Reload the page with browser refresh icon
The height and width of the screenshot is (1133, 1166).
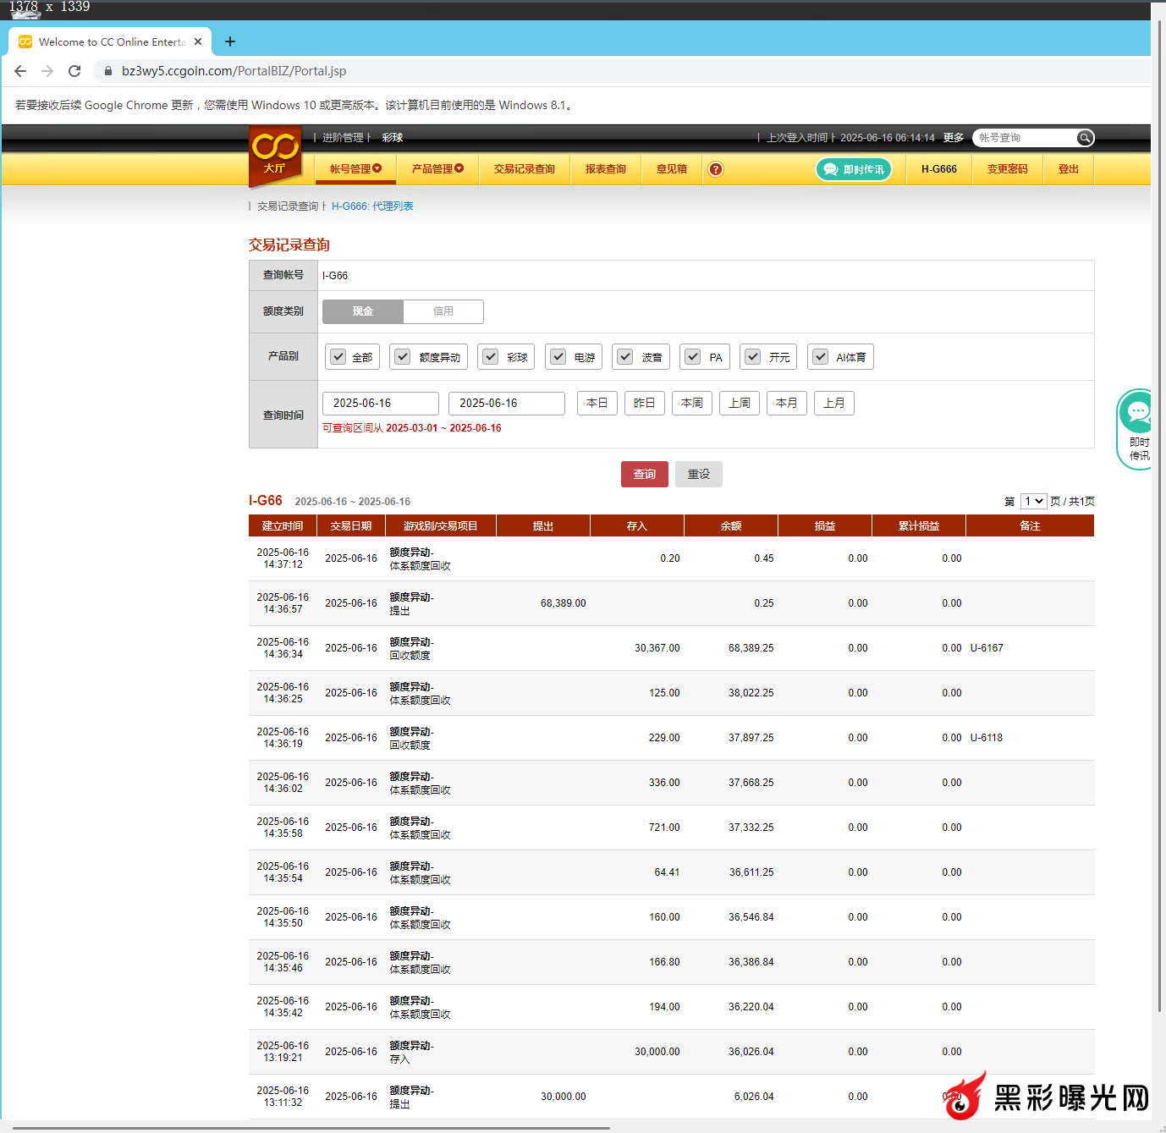74,71
